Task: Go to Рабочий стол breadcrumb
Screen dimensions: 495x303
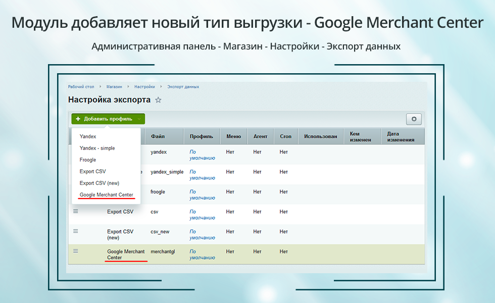Action: click(x=81, y=87)
